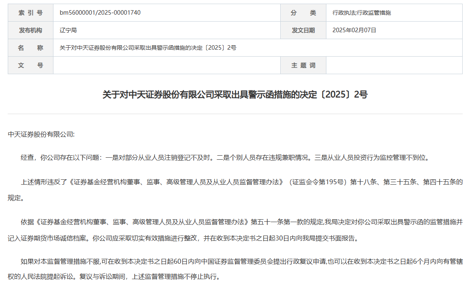Screen dimensions: 470x293
Task: Select publish date 2025年02月07日
Action: 354,30
